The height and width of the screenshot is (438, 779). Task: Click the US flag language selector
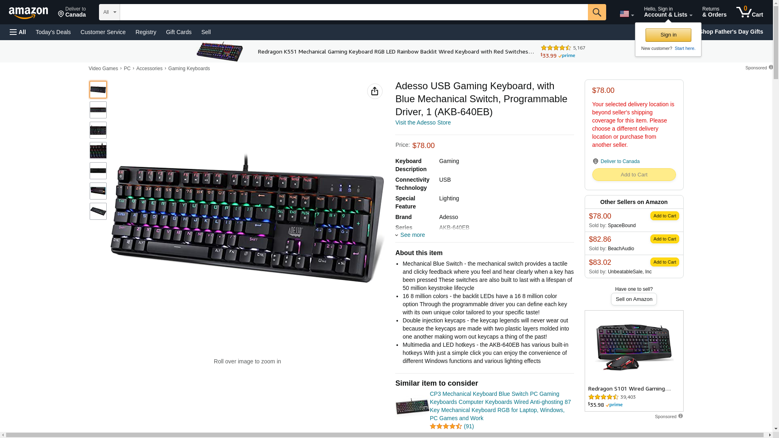626,14
